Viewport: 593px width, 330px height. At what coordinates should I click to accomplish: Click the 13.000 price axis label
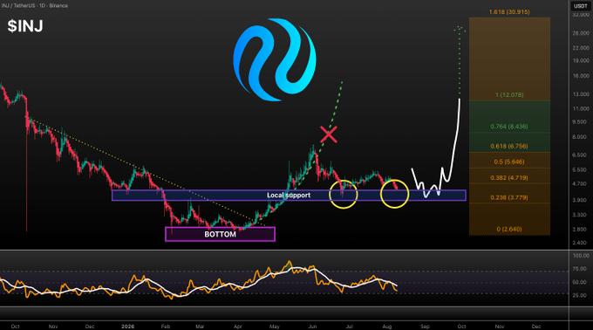click(x=581, y=94)
